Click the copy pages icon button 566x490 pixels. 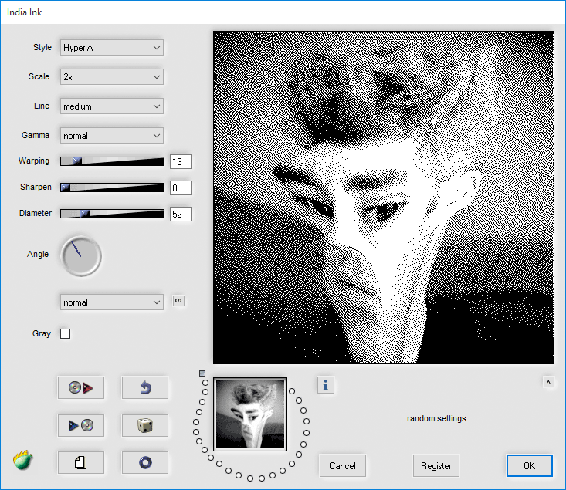[81, 462]
